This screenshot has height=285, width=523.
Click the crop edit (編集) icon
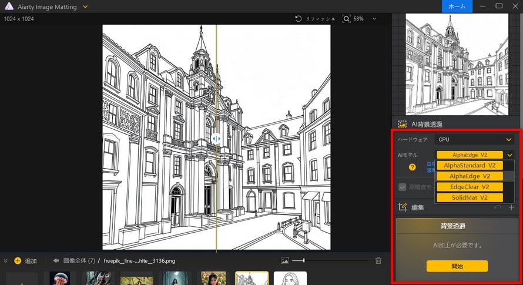click(x=403, y=207)
